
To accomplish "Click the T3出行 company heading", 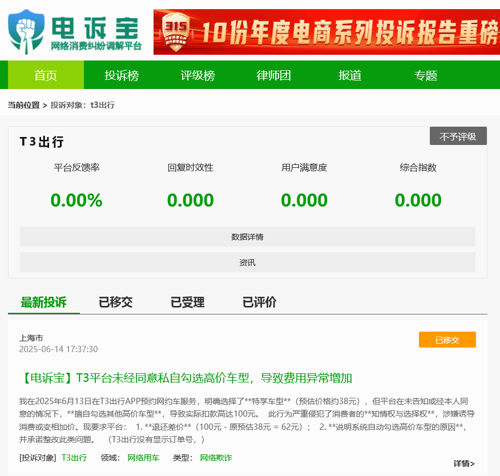I will pyautogui.click(x=42, y=142).
